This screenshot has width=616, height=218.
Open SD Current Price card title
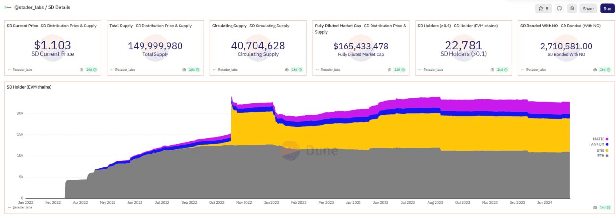pyautogui.click(x=23, y=26)
